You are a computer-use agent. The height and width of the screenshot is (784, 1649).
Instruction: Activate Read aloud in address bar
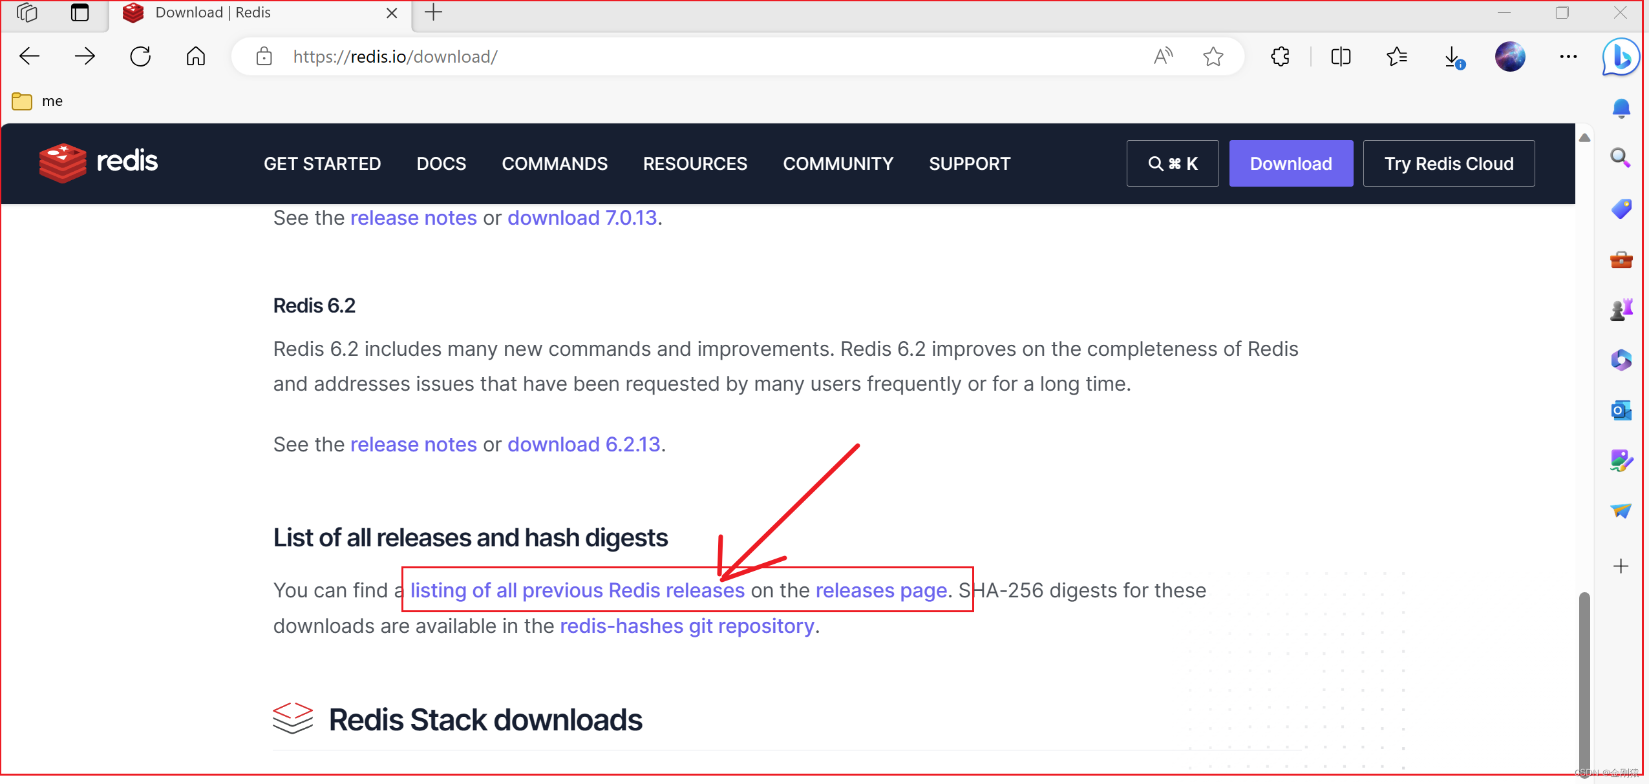click(1163, 57)
